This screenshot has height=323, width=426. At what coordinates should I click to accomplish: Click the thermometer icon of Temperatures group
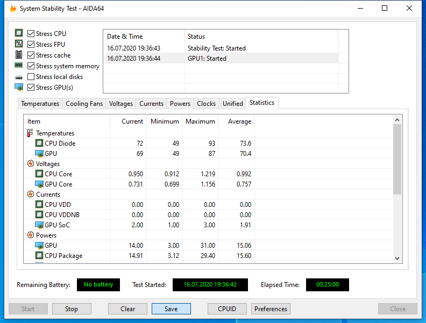[x=30, y=133]
